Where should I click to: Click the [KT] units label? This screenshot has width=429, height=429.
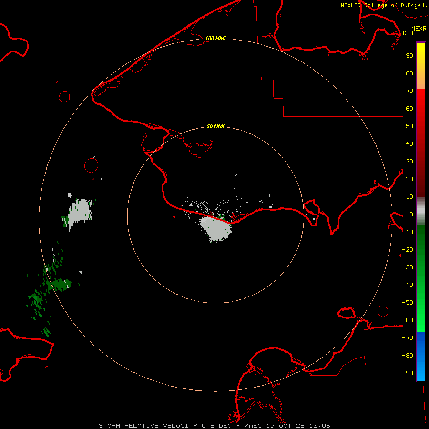point(407,33)
